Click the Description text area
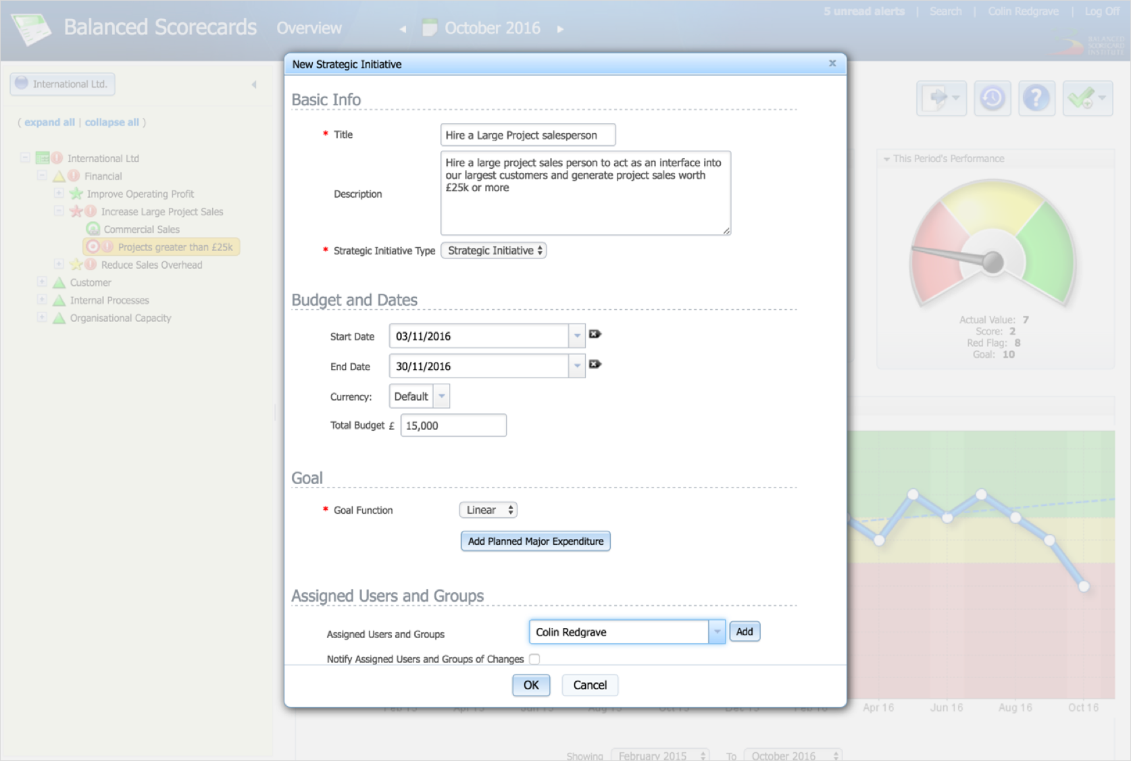The width and height of the screenshot is (1131, 761). point(586,193)
